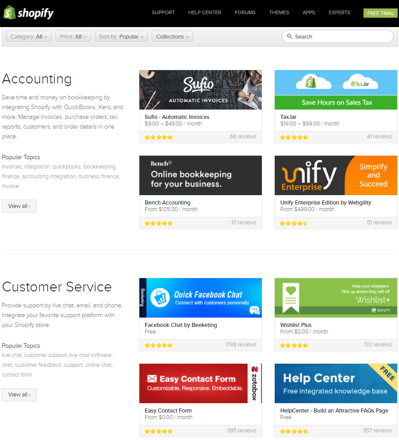
Task: Open Facebook Chat by Beeketing title link
Action: [181, 325]
